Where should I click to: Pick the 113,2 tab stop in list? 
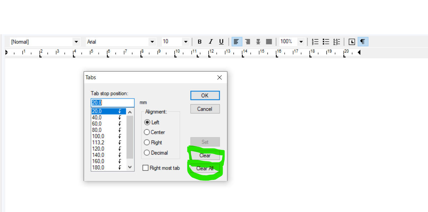point(98,142)
